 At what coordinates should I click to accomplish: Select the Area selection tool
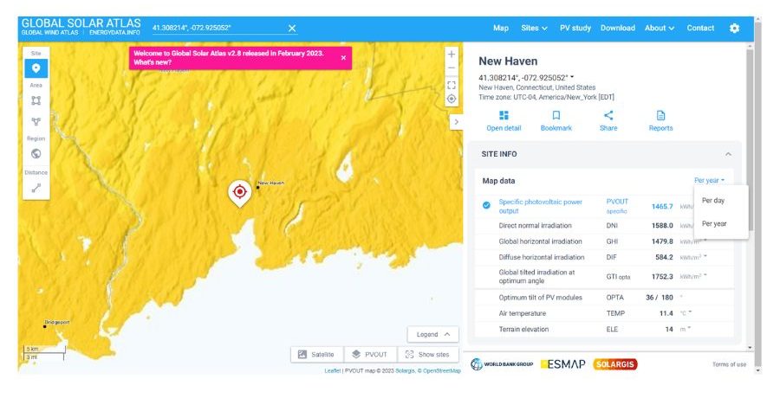click(x=36, y=100)
